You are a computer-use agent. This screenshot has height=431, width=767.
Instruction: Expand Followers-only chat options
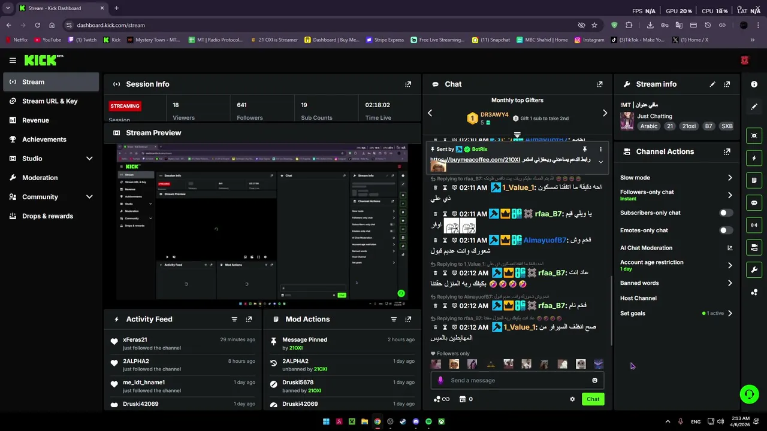coord(730,195)
